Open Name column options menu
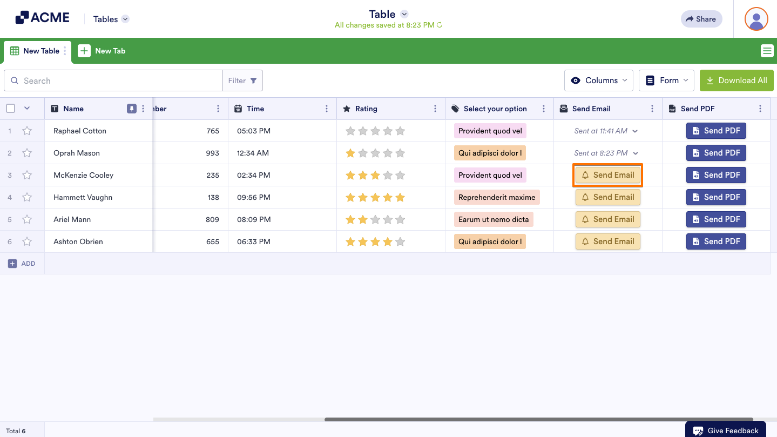This screenshot has height=437, width=777. click(x=143, y=109)
